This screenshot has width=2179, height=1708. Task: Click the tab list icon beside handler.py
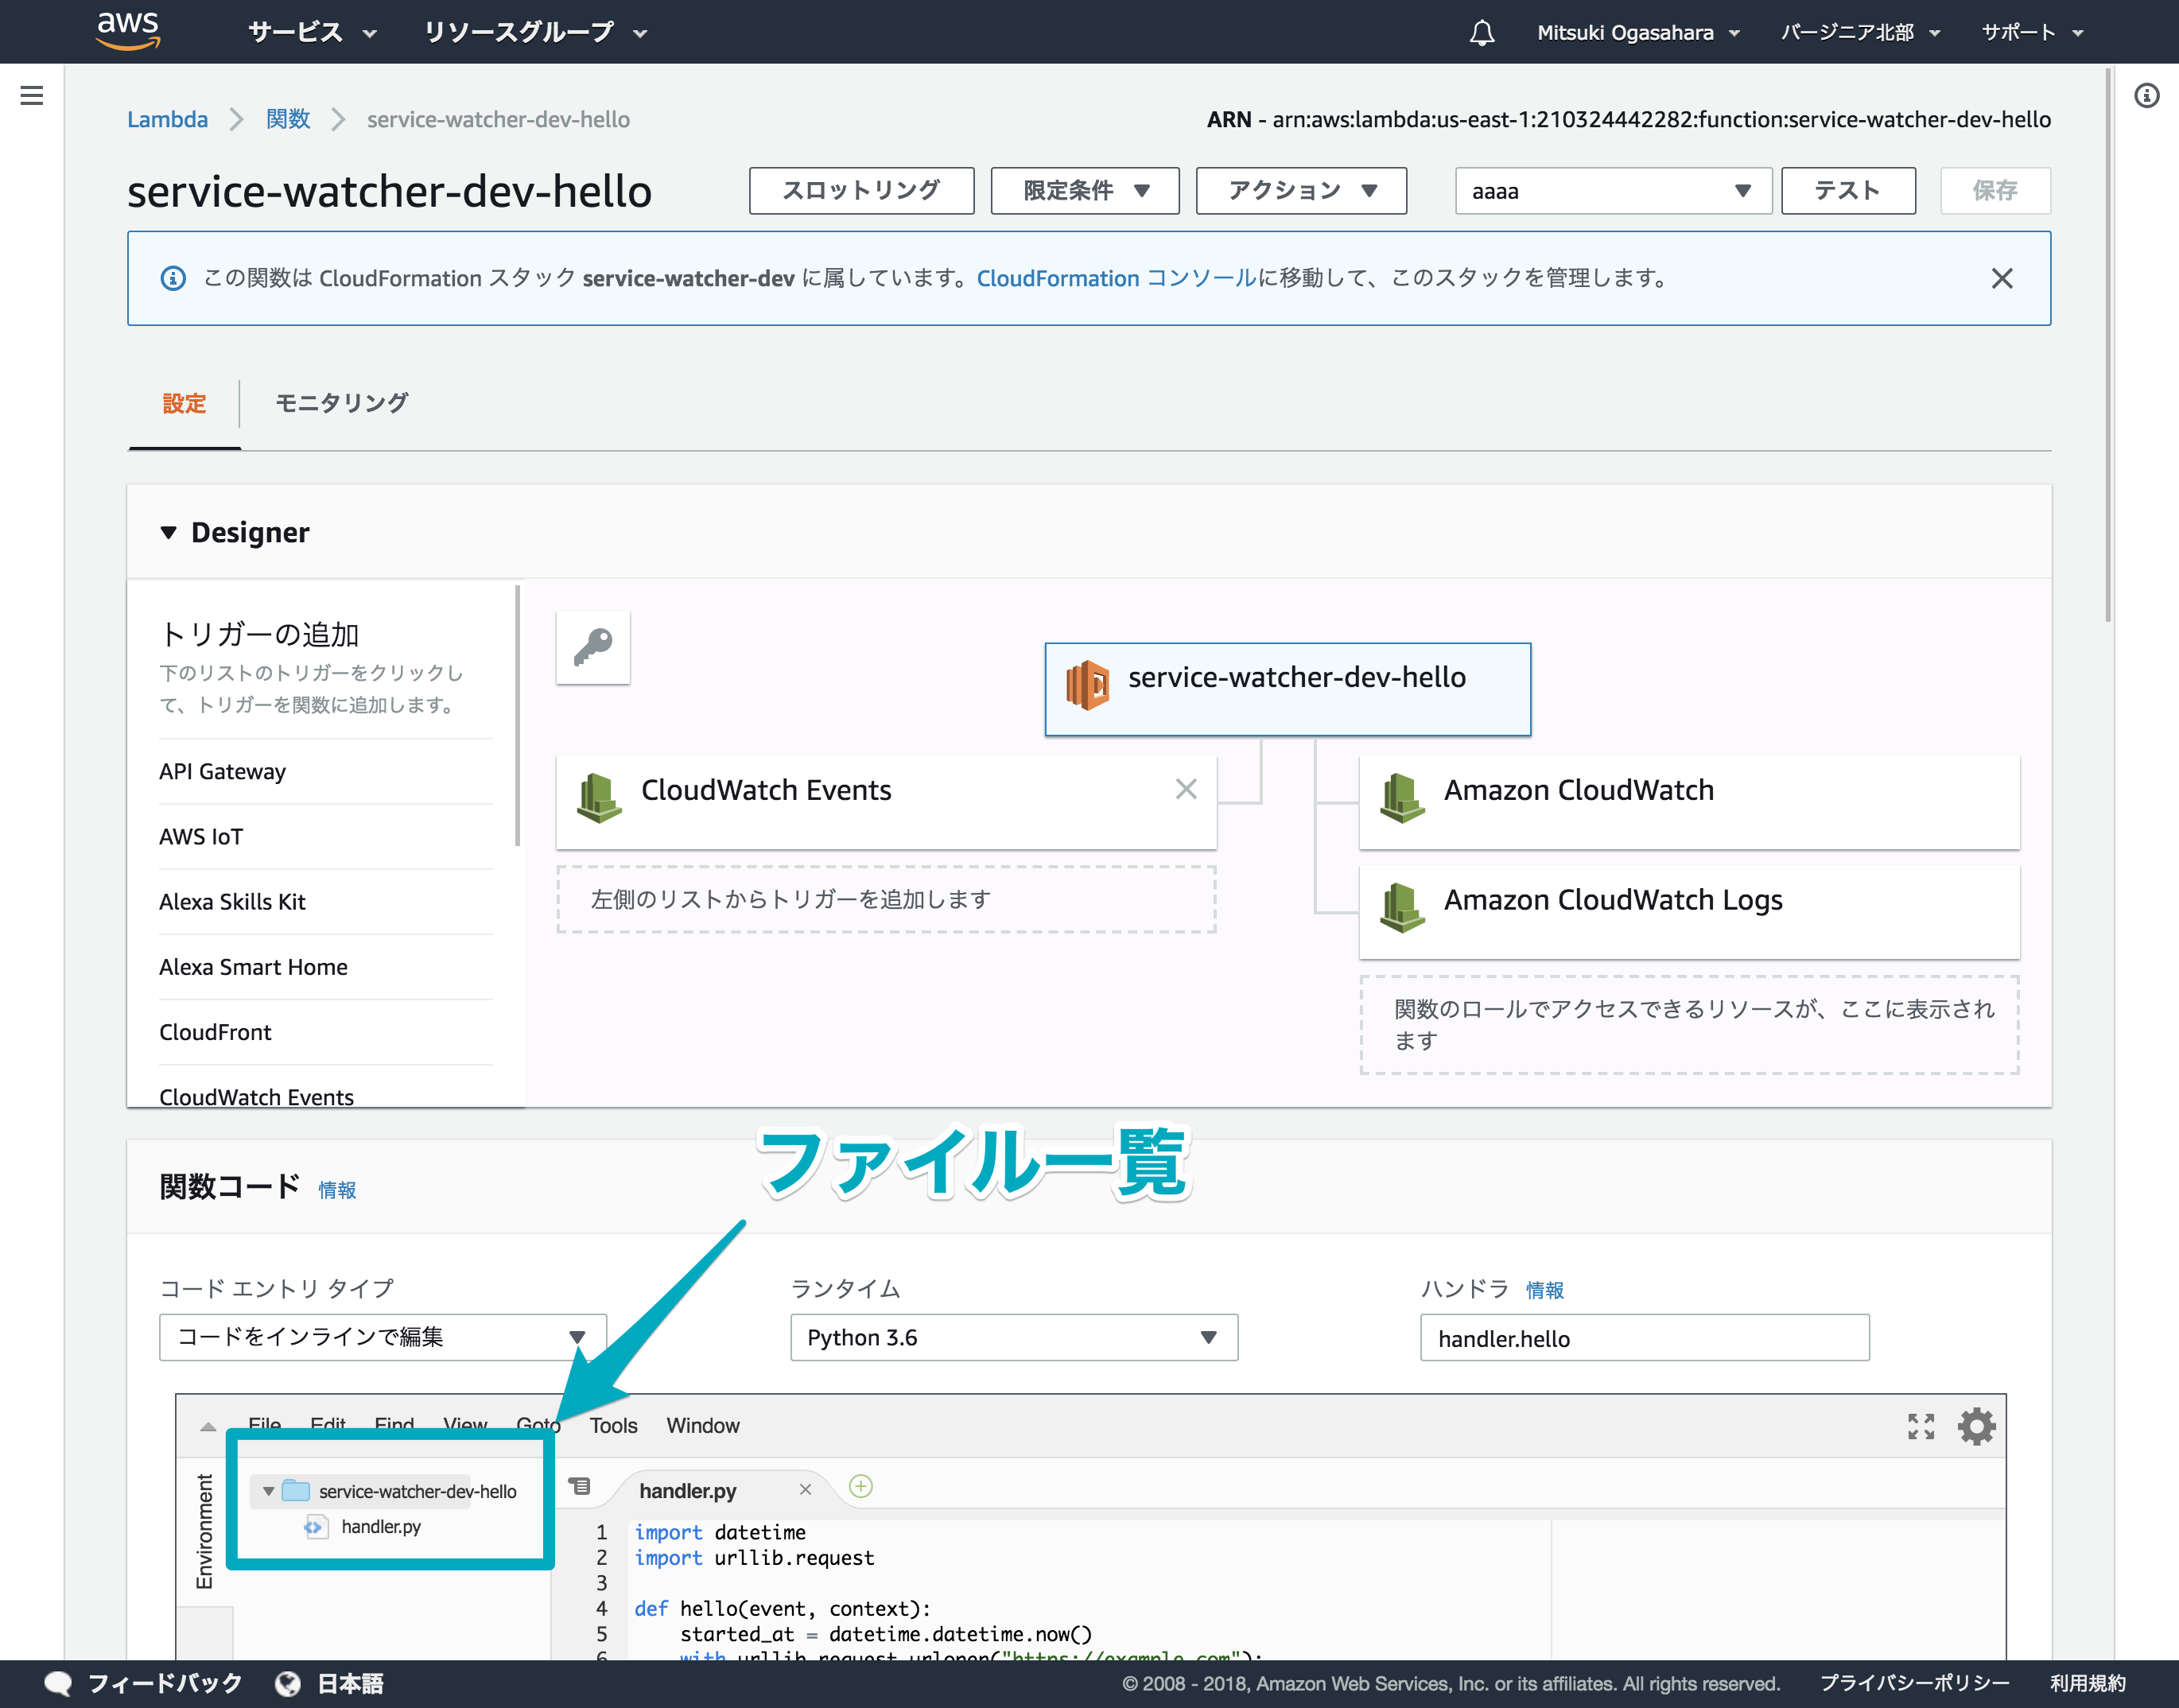[580, 1486]
